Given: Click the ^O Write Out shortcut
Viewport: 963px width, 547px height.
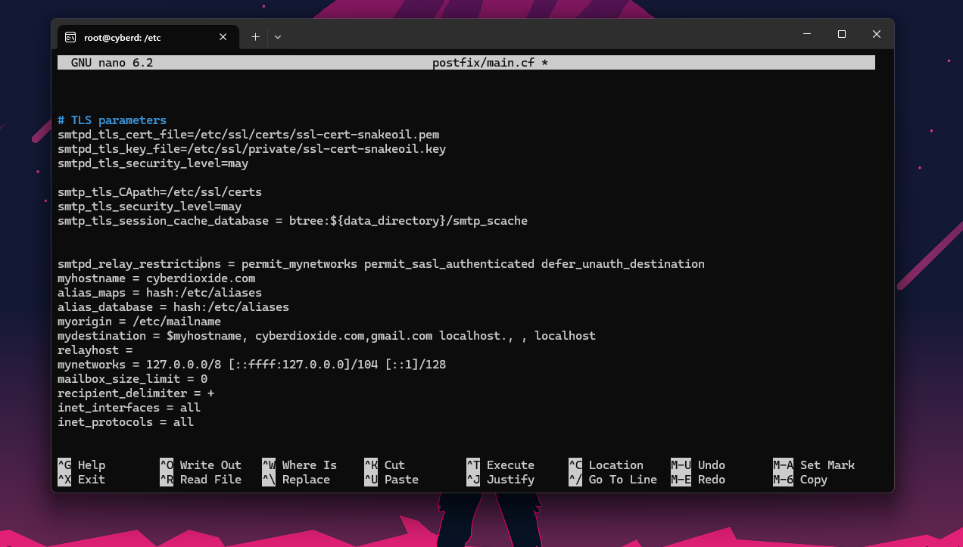Looking at the screenshot, I should pos(201,465).
